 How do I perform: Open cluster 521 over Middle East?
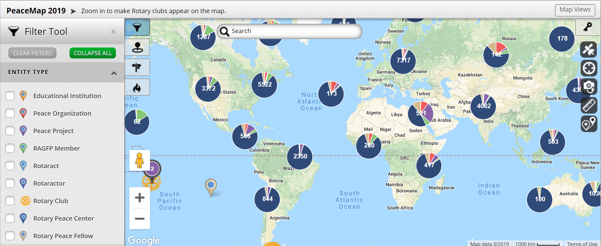tap(421, 114)
